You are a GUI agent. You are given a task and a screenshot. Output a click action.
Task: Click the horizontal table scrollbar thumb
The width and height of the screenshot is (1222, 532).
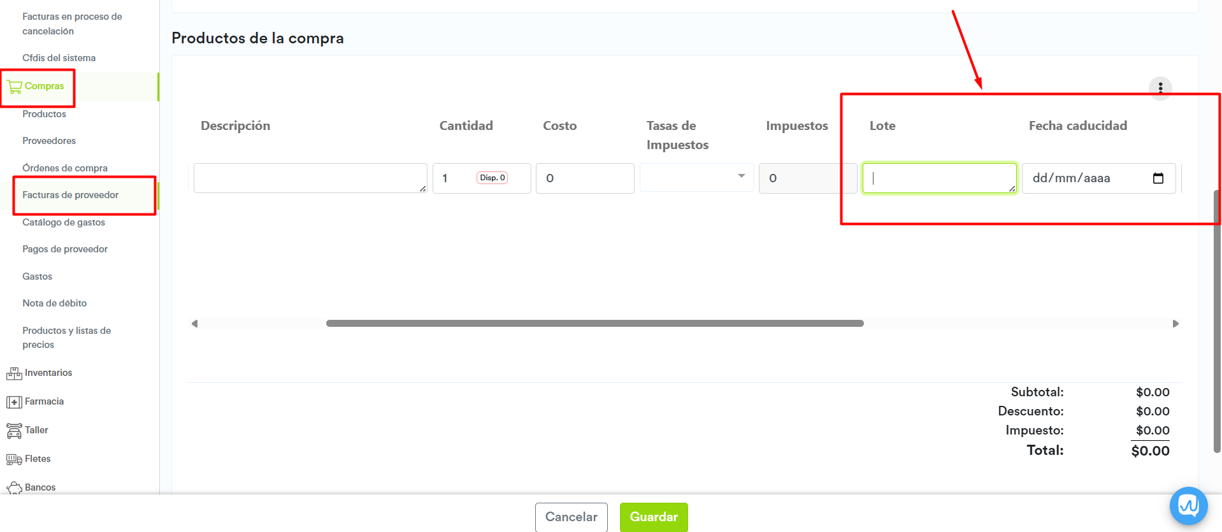click(594, 324)
